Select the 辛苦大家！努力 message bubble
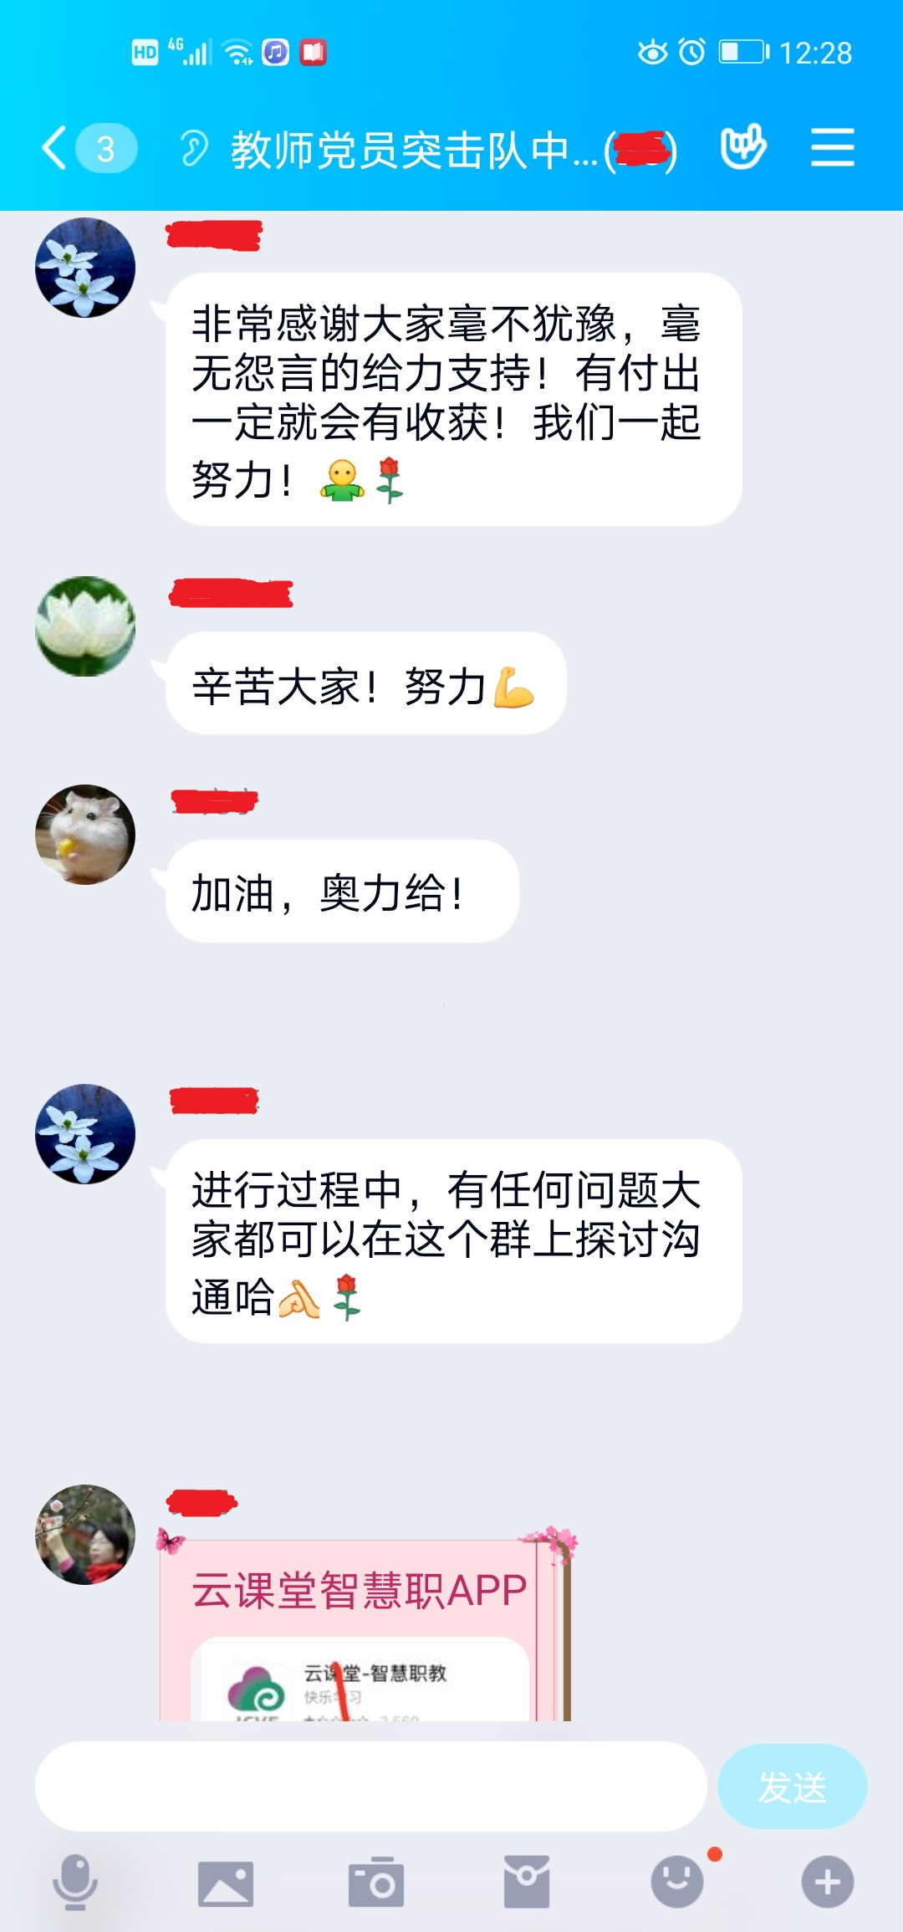 click(x=366, y=683)
